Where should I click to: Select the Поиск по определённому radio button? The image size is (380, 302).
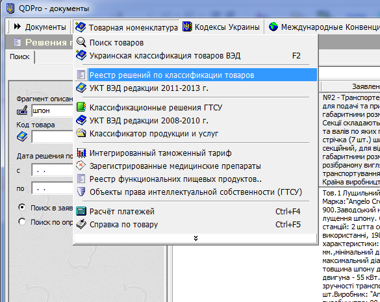pos(22,221)
